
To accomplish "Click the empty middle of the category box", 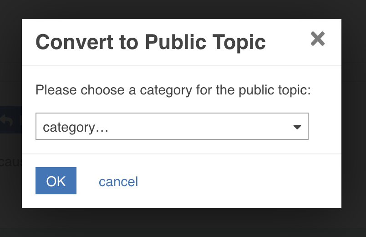I will click(198, 126).
